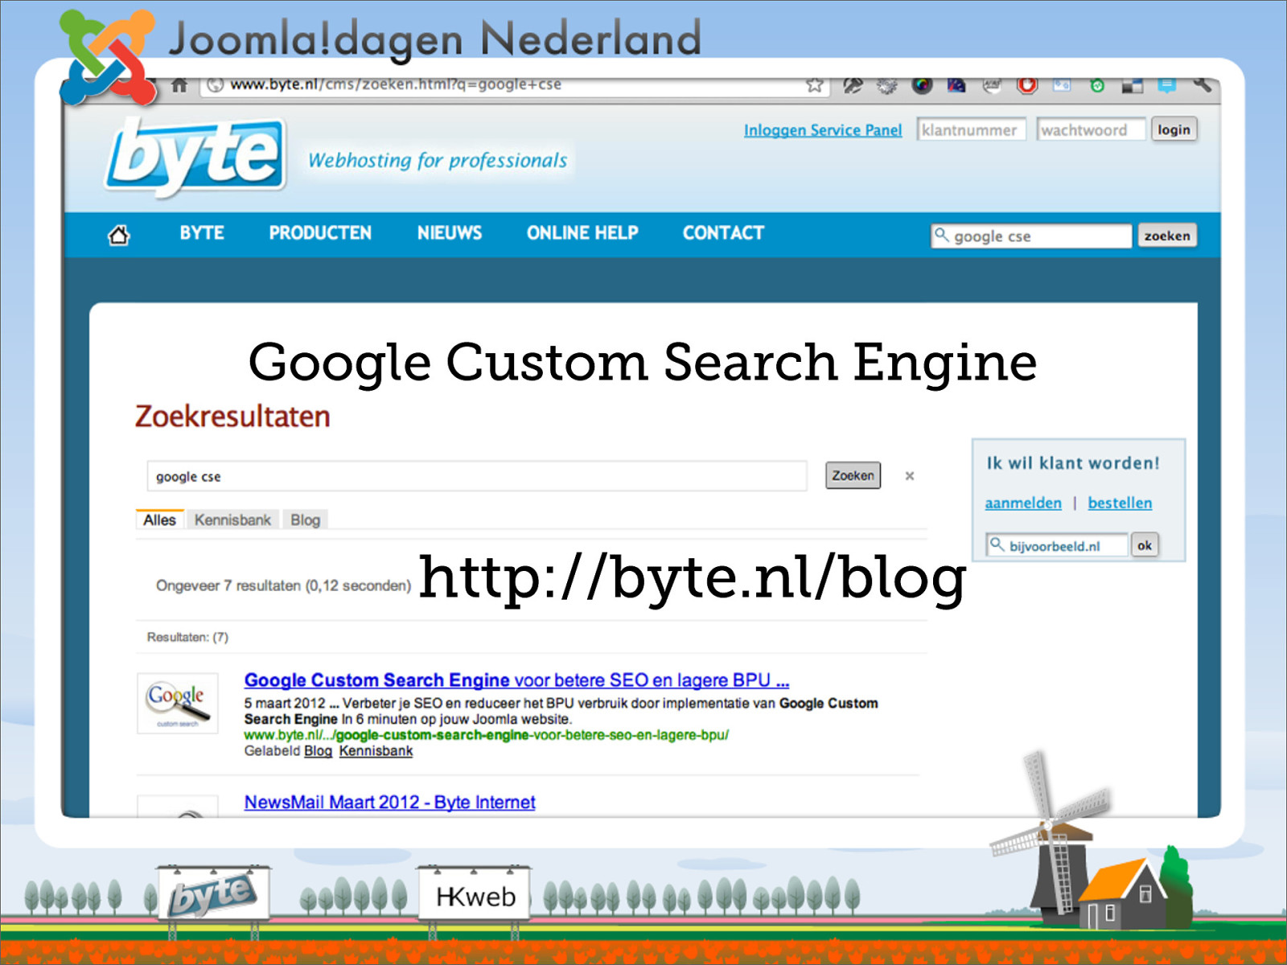Focus the wachtwoord input field

1091,129
